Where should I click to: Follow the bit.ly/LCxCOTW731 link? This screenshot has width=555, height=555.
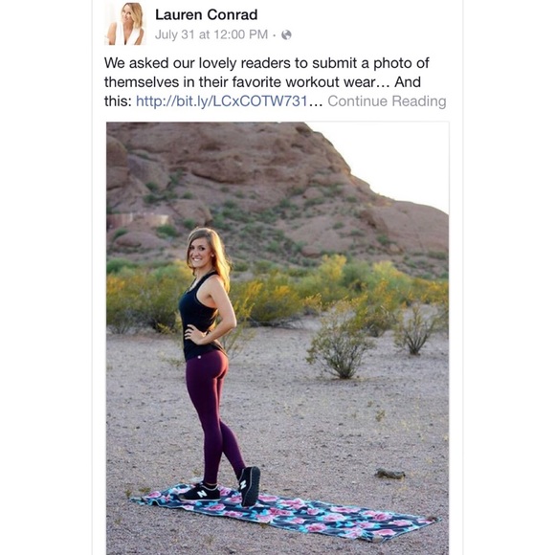tap(222, 101)
